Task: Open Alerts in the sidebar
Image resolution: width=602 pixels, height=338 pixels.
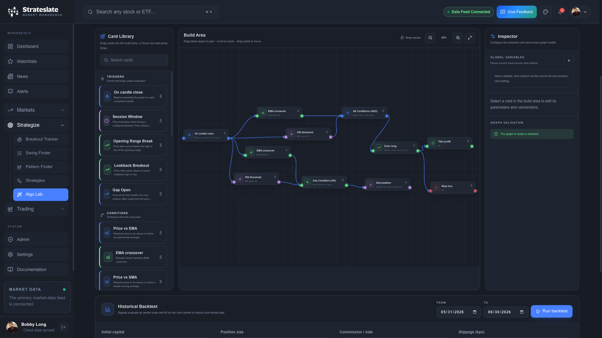Action: click(x=36, y=91)
